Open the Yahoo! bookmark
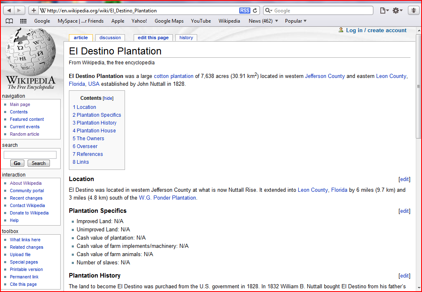422x292 pixels. [x=139, y=21]
